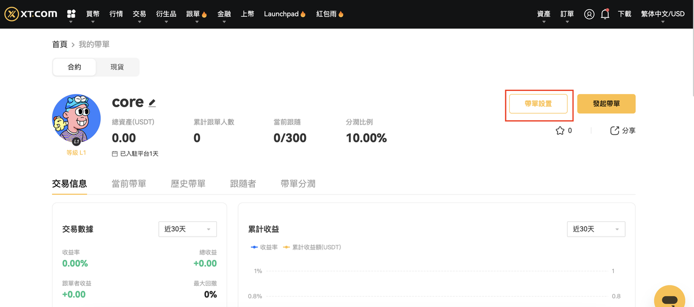The width and height of the screenshot is (694, 307).
Task: Open the user account profile icon
Action: click(589, 14)
